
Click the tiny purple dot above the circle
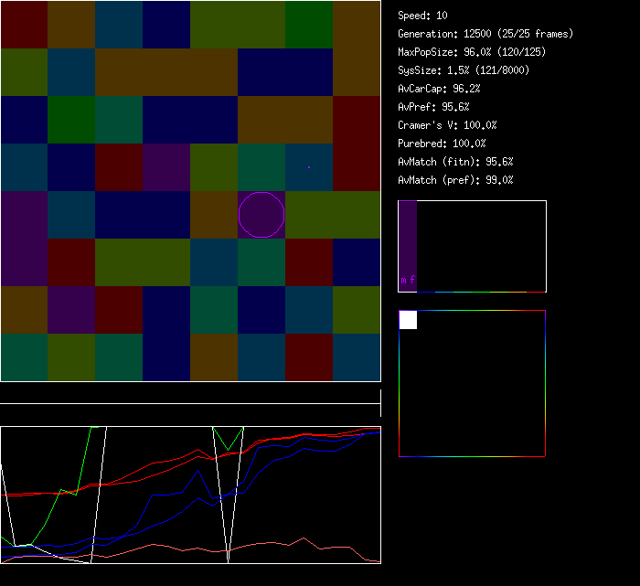click(309, 167)
